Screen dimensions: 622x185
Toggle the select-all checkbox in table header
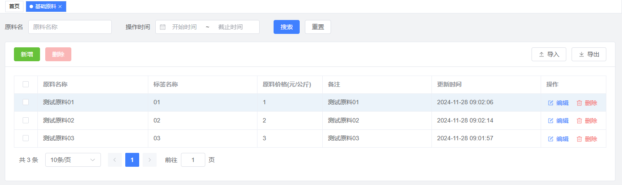tap(26, 84)
